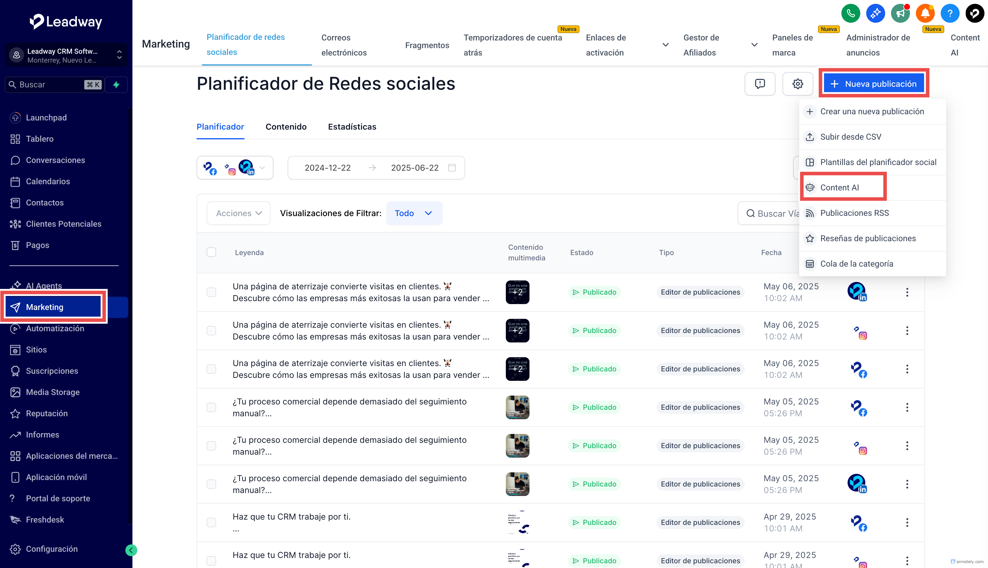Check the select-all header checkbox
The height and width of the screenshot is (568, 988).
[211, 252]
